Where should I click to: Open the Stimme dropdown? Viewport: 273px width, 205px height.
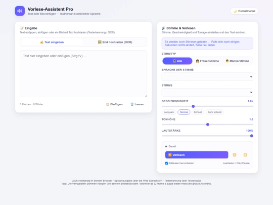point(207,92)
